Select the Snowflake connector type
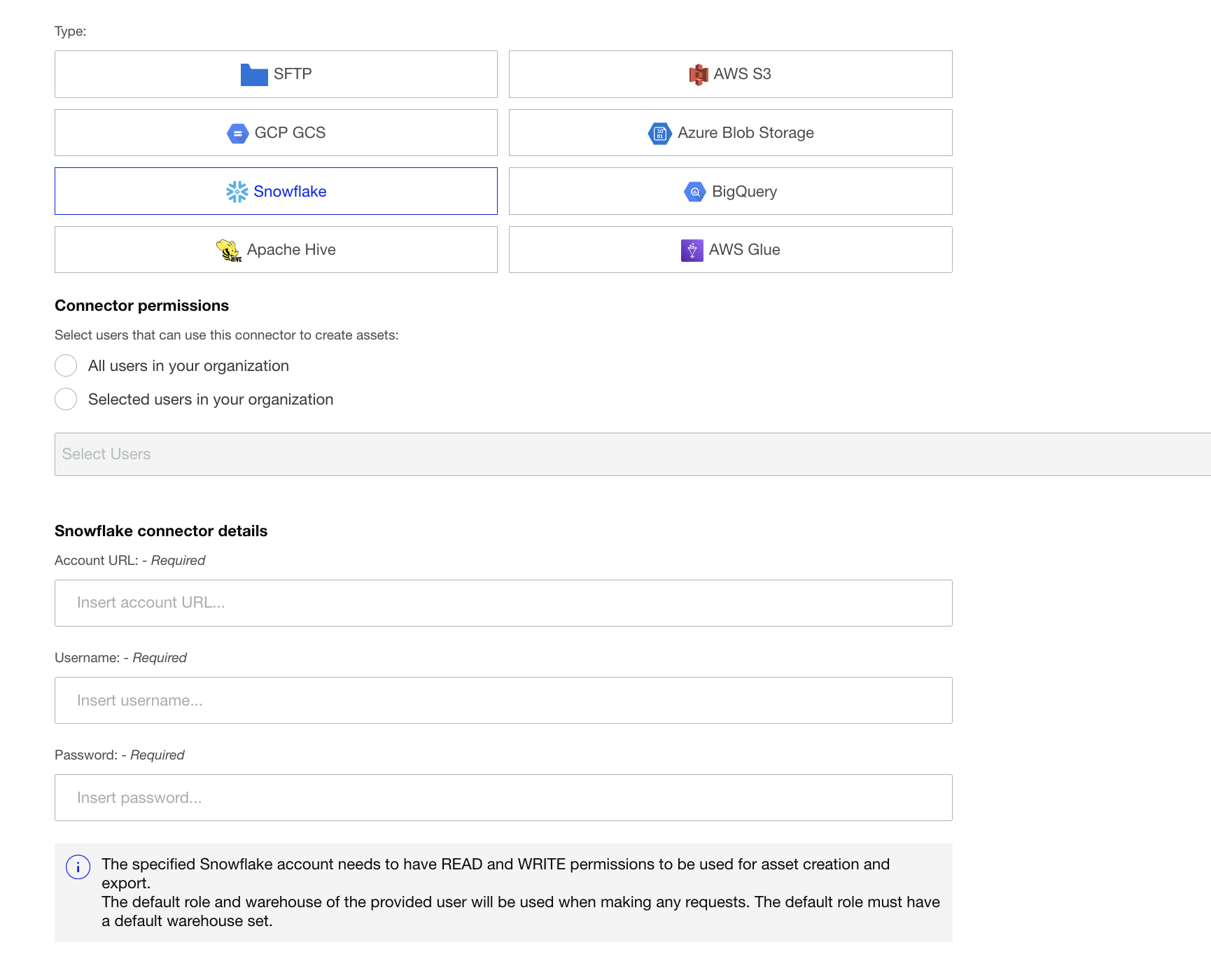Image resolution: width=1211 pixels, height=959 pixels. 276,191
